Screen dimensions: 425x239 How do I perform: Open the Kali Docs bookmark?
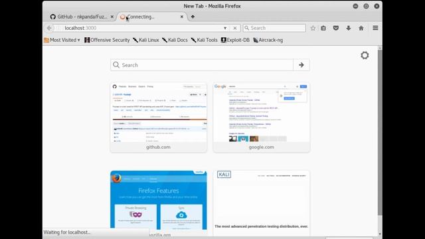[x=175, y=40]
